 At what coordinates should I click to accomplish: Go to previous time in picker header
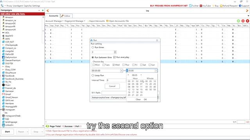[129, 75]
